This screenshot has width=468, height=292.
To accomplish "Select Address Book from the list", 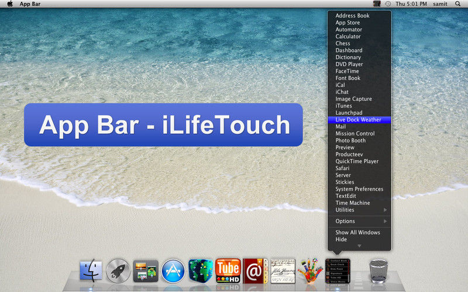I will point(359,16).
